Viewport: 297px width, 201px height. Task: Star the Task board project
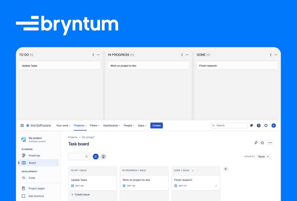pos(263,142)
